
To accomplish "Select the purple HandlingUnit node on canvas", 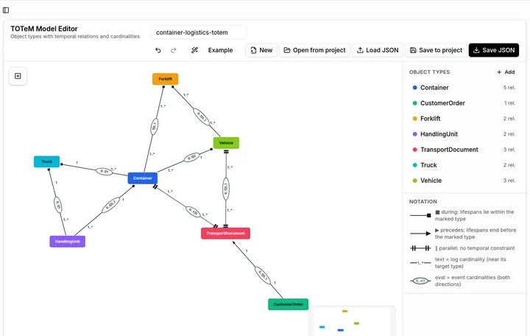I will (x=67, y=242).
